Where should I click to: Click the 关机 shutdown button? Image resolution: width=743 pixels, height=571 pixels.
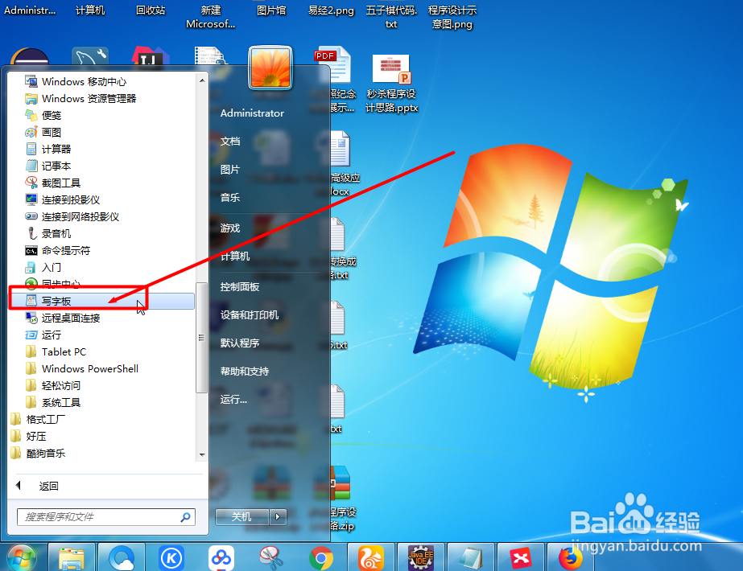242,516
